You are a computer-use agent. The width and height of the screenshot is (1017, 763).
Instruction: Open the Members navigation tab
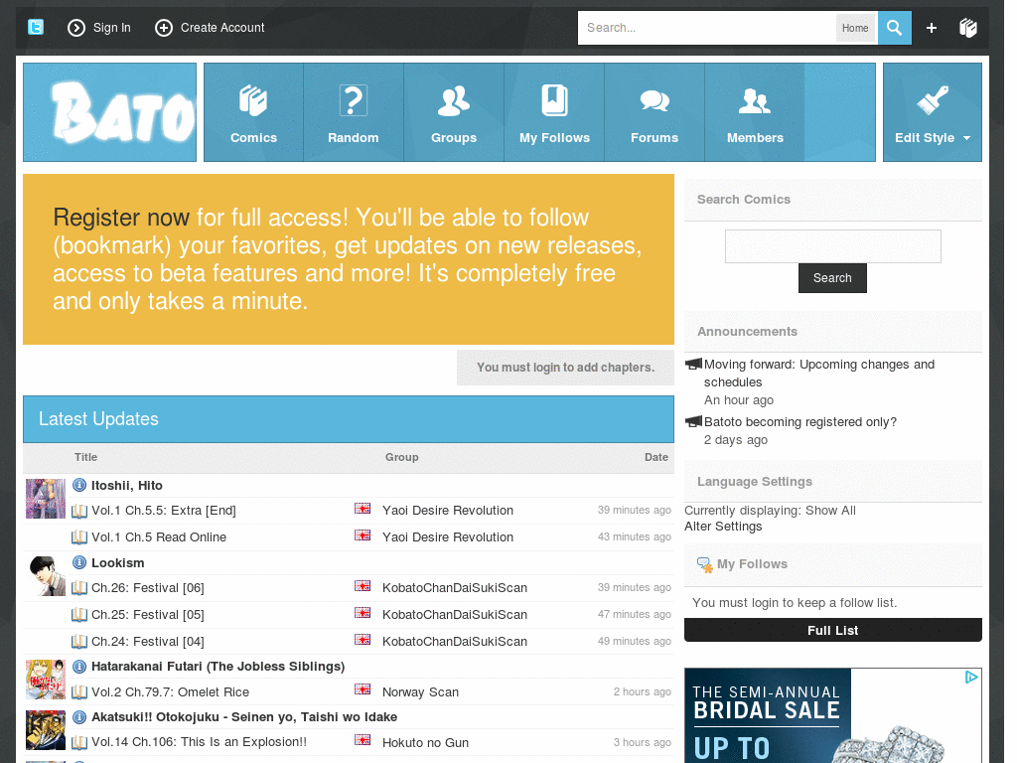coord(755,112)
